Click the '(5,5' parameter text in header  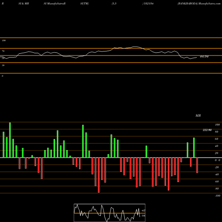[114, 4]
